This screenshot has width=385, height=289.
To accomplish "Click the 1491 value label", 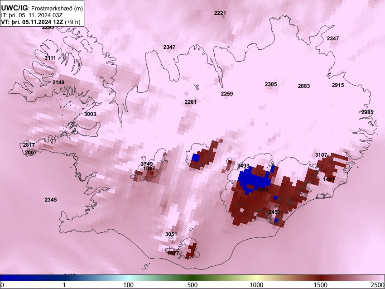I will (x=329, y=179).
